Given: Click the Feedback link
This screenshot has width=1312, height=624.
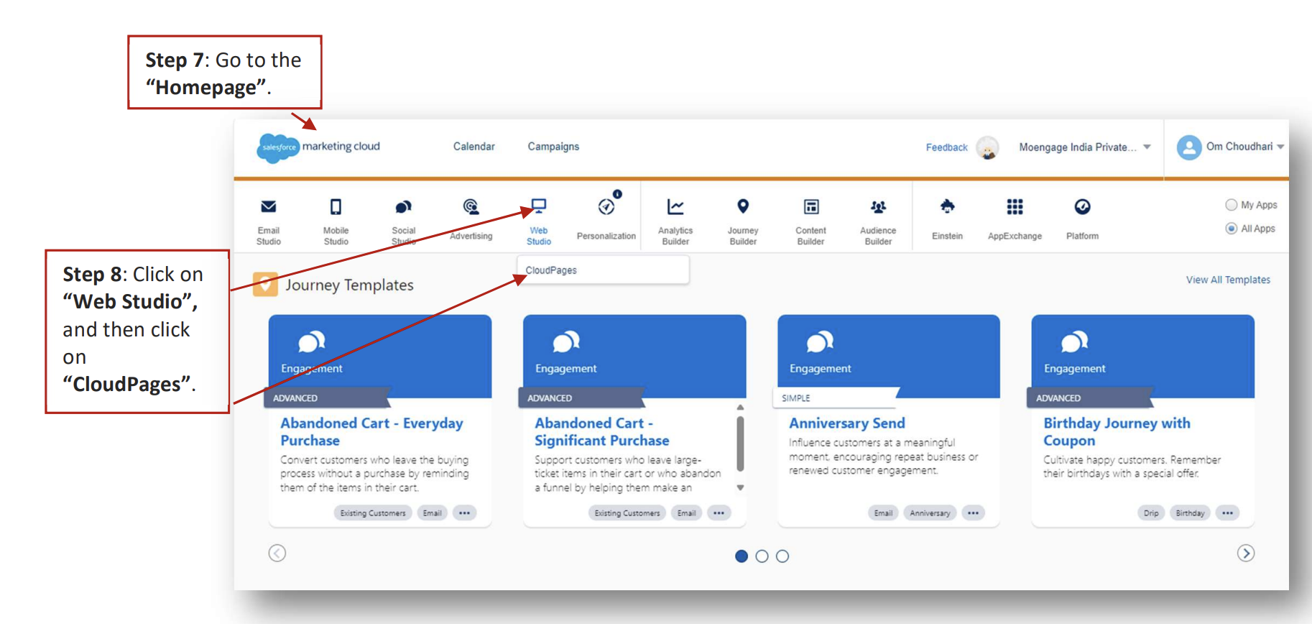Looking at the screenshot, I should 946,147.
